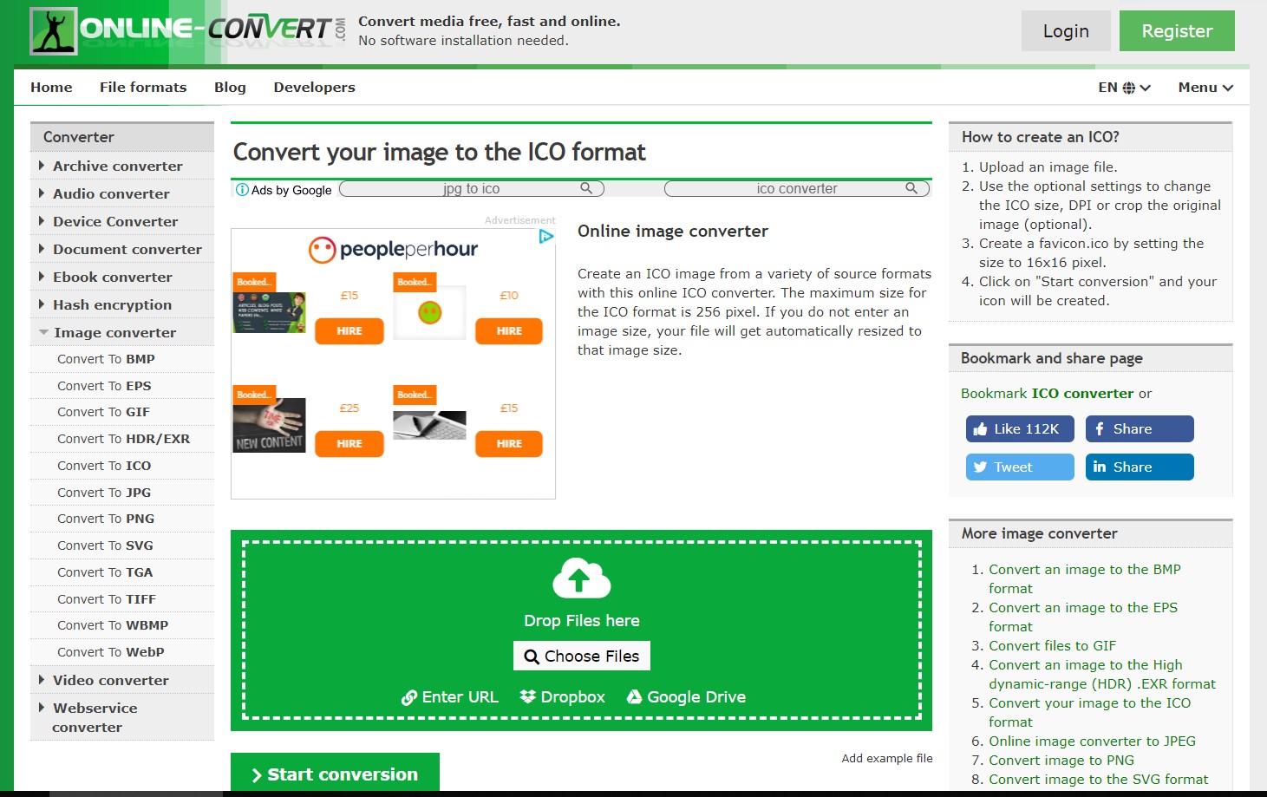Open the EN language dropdown
The height and width of the screenshot is (797, 1267).
(x=1124, y=88)
